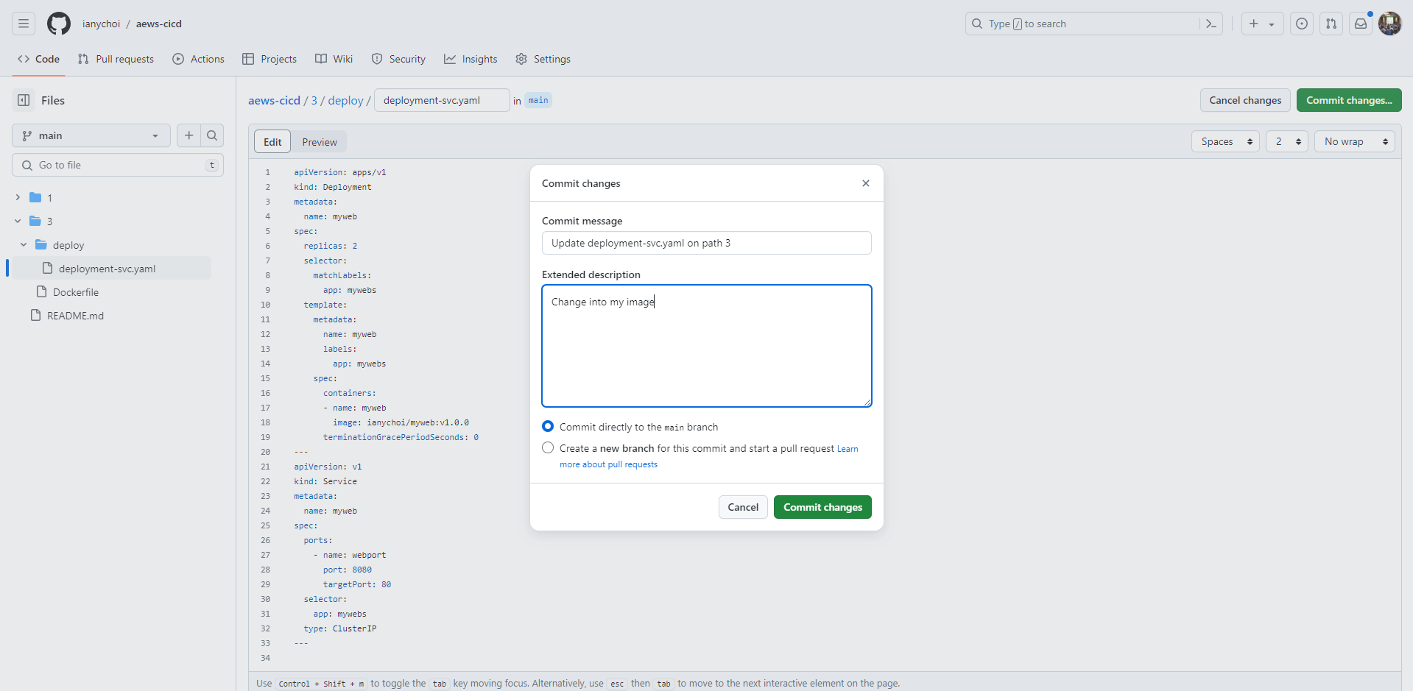Viewport: 1413px width, 691px height.
Task: Switch to the Preview tab
Action: click(320, 142)
